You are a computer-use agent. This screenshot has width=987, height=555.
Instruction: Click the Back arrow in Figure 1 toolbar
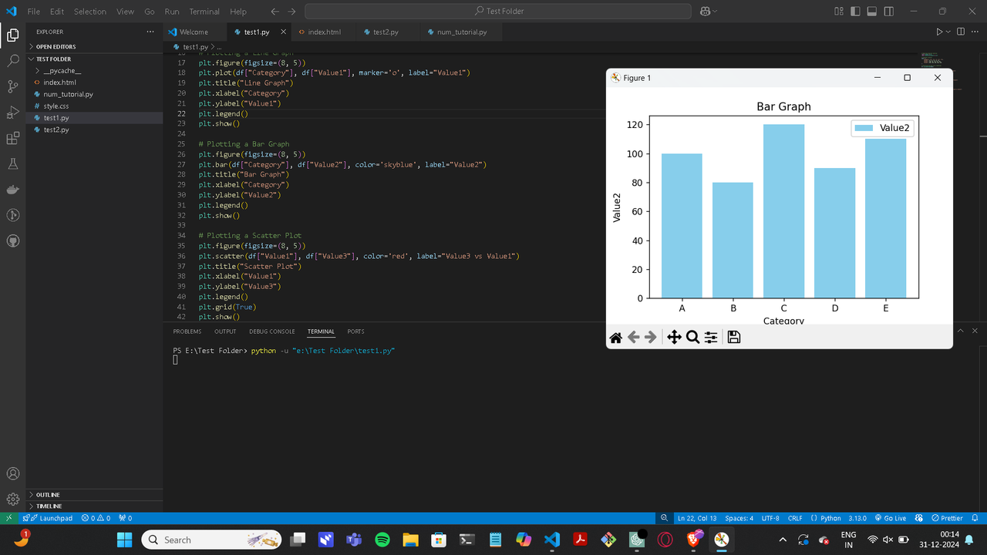[x=633, y=337]
